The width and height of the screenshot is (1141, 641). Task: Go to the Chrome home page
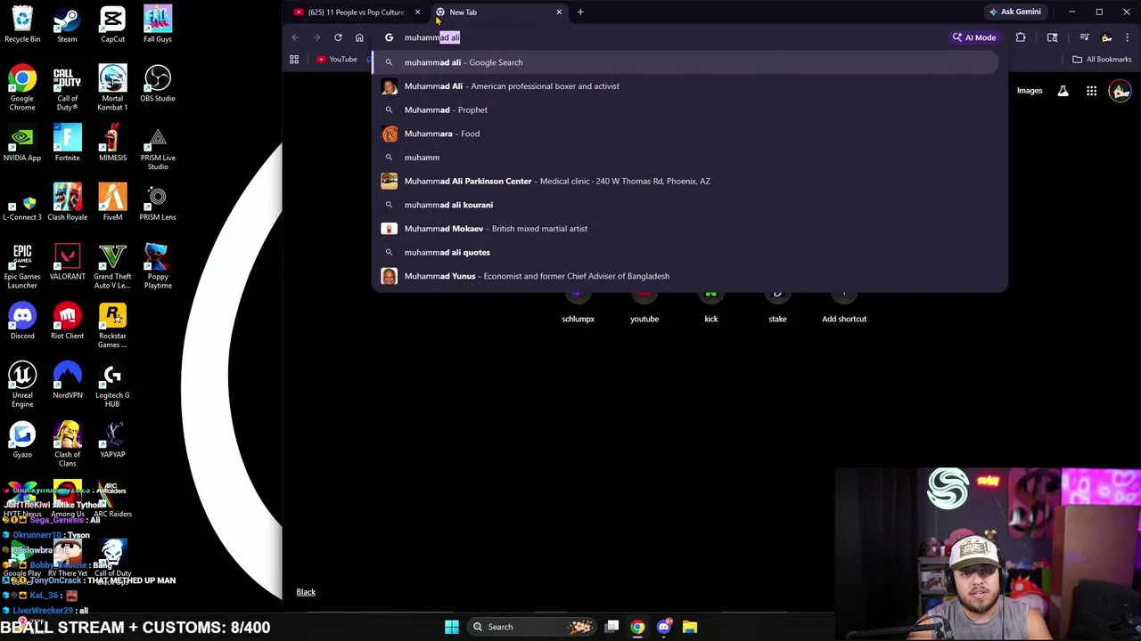coord(359,37)
